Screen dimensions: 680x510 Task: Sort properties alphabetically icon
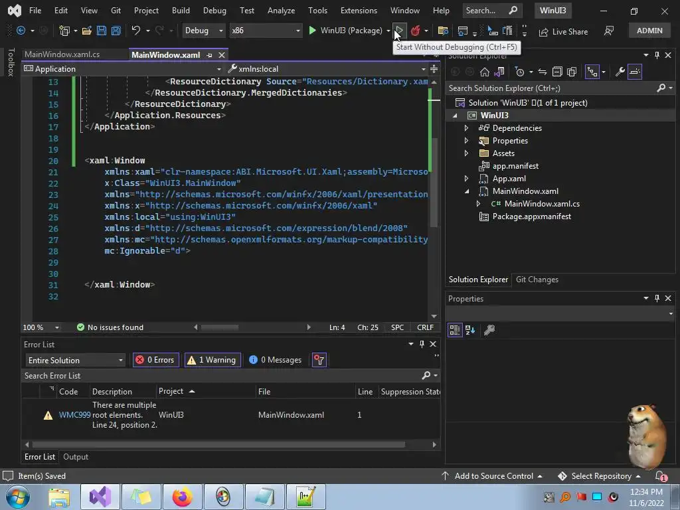click(x=470, y=330)
